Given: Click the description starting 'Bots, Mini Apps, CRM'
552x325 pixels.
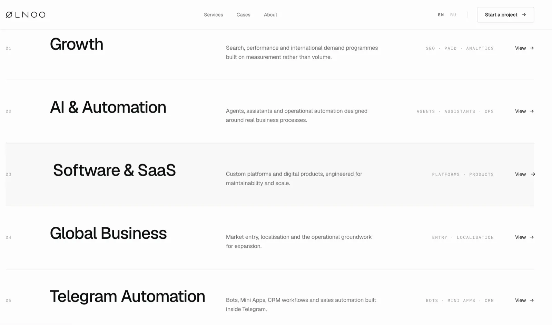Looking at the screenshot, I should click(301, 305).
